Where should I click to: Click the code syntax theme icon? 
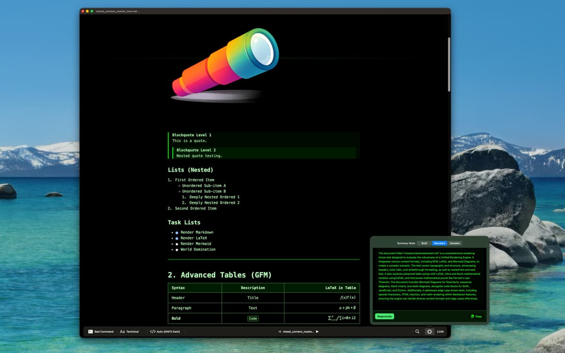point(153,332)
